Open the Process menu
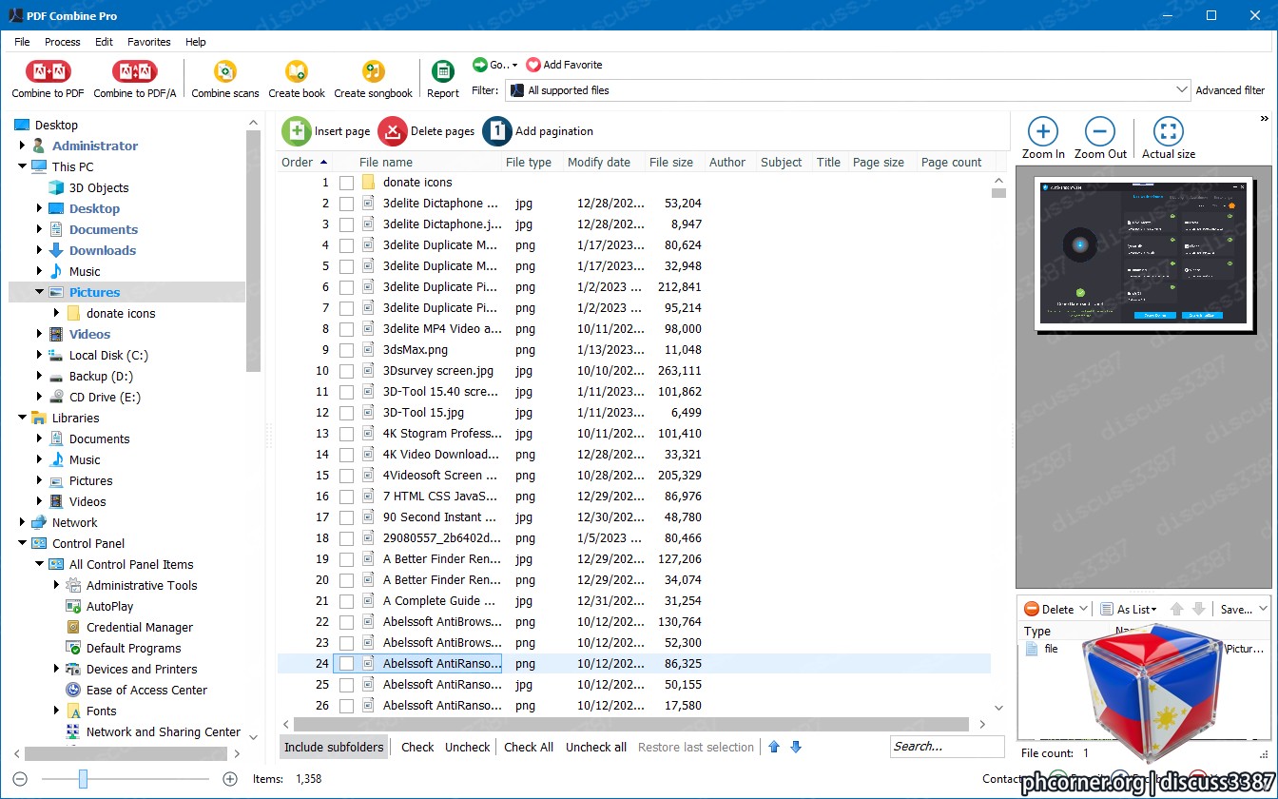The width and height of the screenshot is (1278, 799). tap(63, 42)
